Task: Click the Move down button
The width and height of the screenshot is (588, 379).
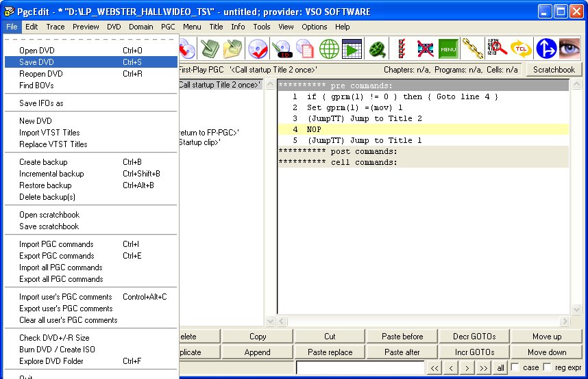Action: (x=546, y=352)
